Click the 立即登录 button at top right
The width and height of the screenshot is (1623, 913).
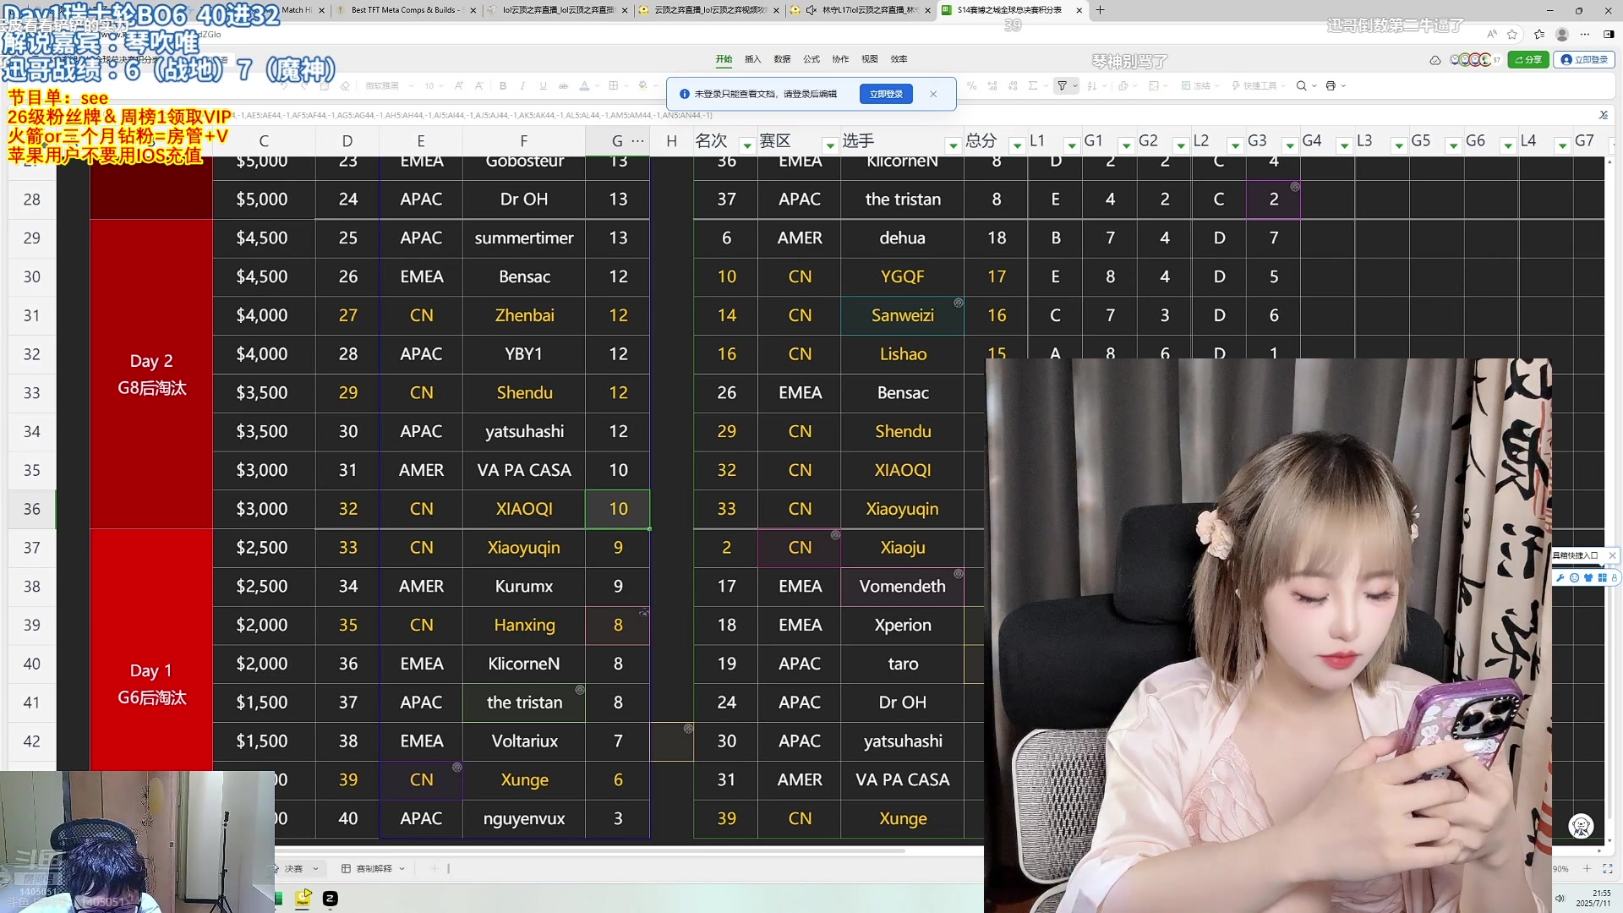point(1584,60)
